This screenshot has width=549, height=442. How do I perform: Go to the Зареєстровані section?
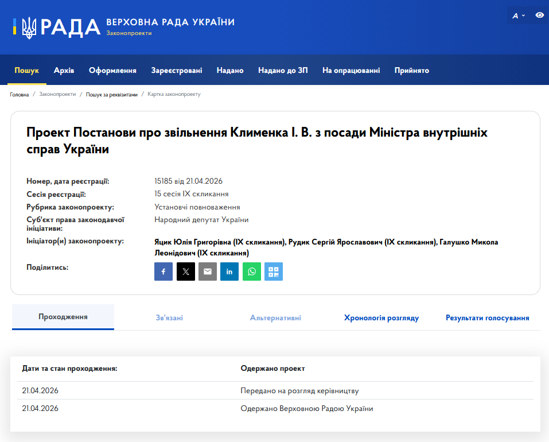click(x=177, y=71)
